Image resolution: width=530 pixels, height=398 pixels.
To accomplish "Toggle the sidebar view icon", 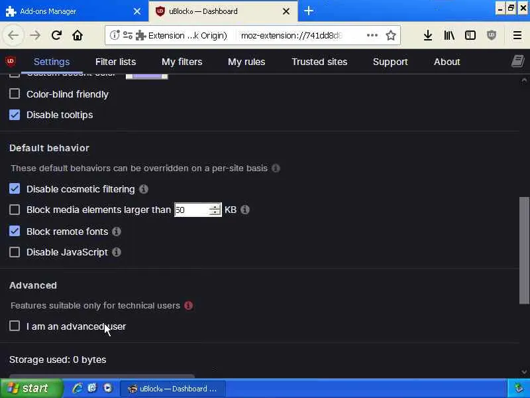I will click(470, 35).
